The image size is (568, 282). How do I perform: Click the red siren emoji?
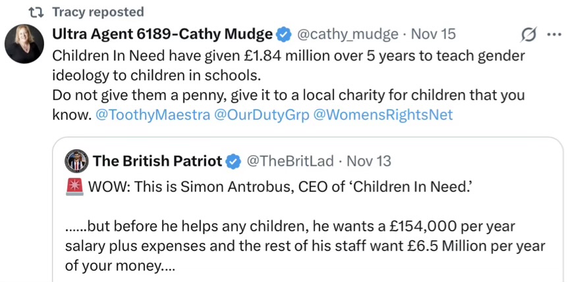click(x=74, y=186)
